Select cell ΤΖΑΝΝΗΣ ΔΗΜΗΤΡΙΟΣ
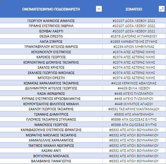 pos(51,114)
